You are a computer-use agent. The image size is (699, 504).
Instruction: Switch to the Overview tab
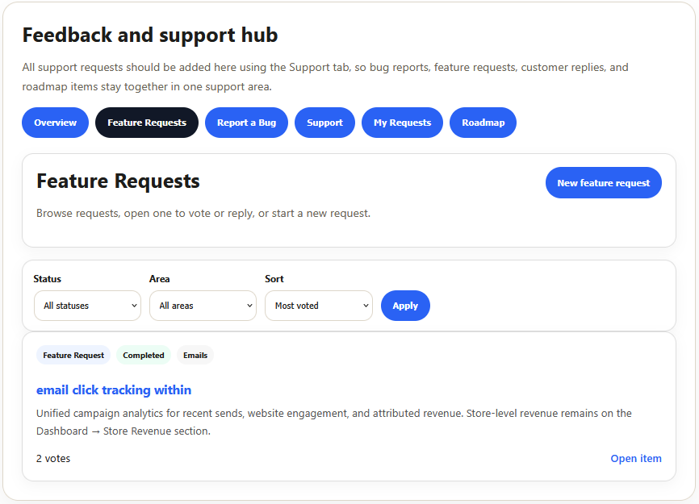pyautogui.click(x=55, y=123)
